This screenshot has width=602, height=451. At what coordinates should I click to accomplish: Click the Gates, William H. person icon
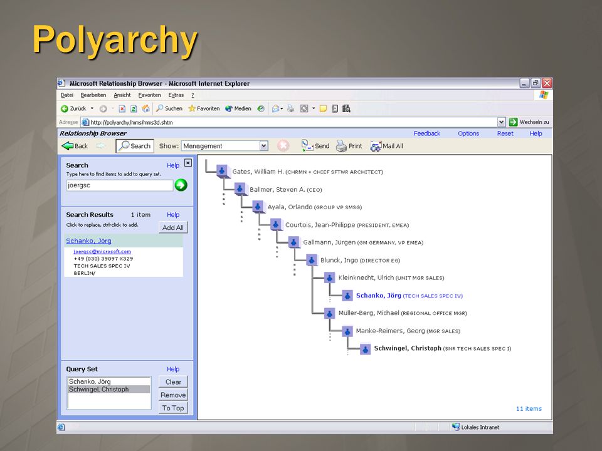coord(222,171)
